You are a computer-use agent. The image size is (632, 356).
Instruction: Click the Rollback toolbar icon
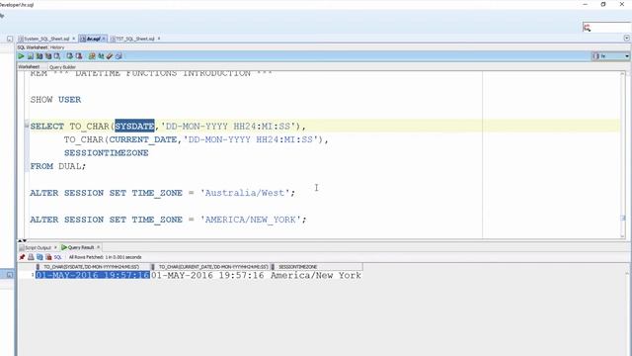click(79, 56)
